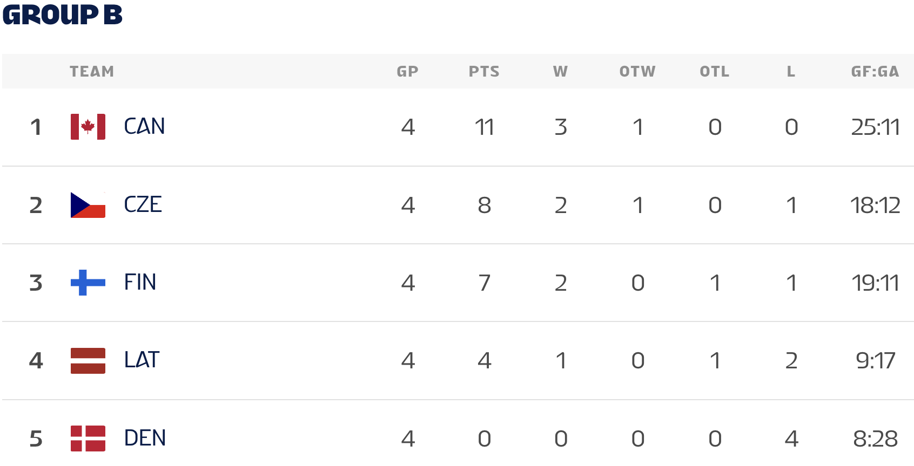Select the LAT team name
Viewport: 914px width, 466px height.
pos(142,360)
